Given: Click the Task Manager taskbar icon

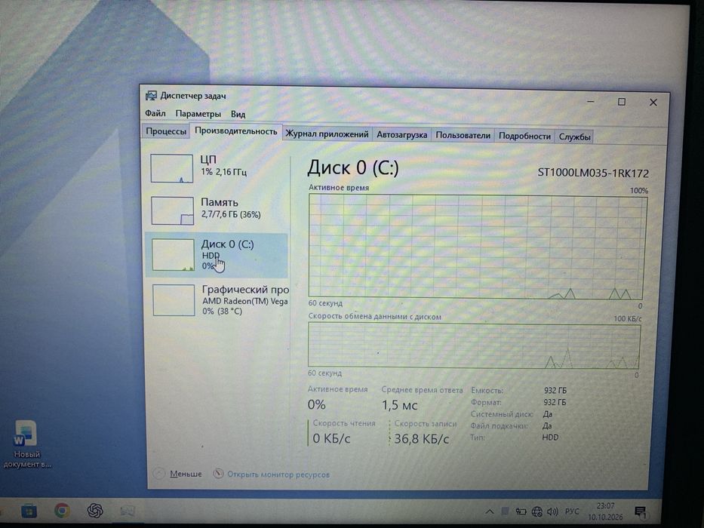Looking at the screenshot, I should [128, 511].
